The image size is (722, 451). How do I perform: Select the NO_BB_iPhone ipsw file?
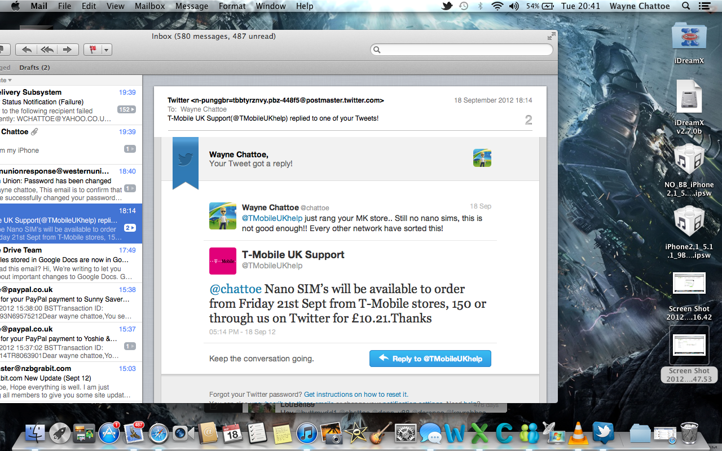(x=689, y=170)
